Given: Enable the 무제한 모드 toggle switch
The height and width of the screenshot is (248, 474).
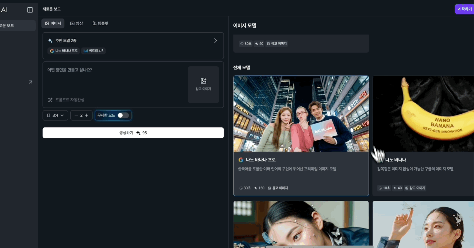Looking at the screenshot, I should tap(123, 115).
